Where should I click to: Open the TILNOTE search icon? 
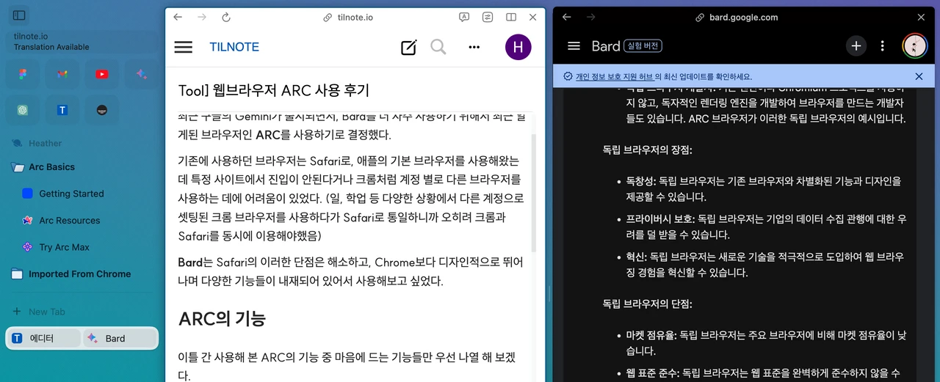pos(438,48)
